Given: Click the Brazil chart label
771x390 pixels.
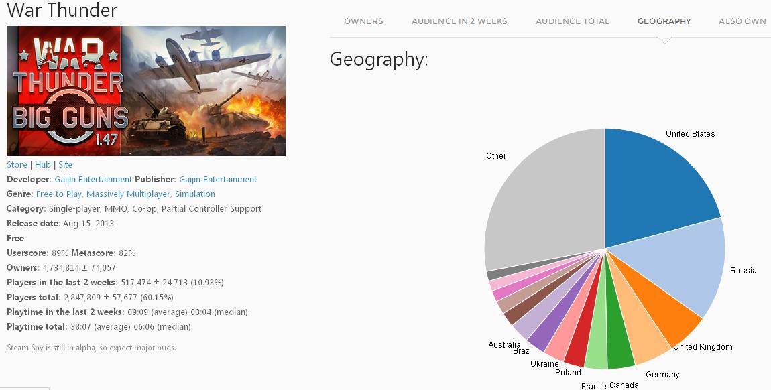Looking at the screenshot, I should click(523, 350).
